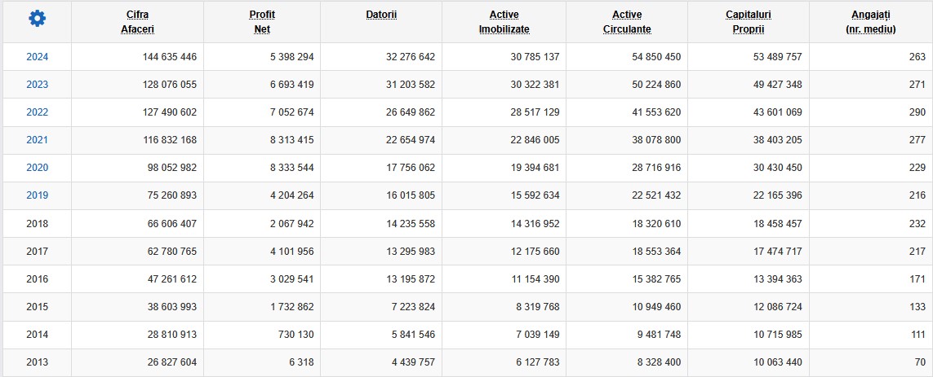Click the Datorii column header
Screen dimensions: 933x377
coord(381,15)
